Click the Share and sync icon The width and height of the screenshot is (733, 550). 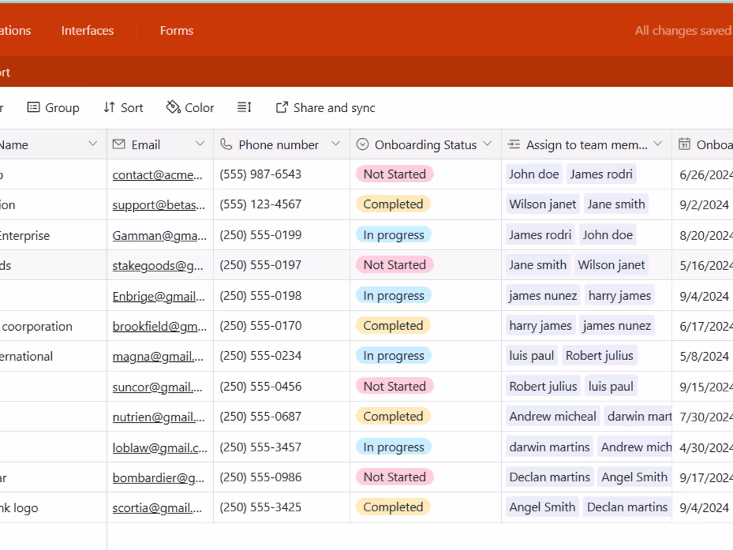(x=282, y=107)
